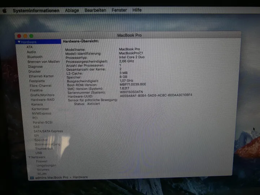
Task: Select Brennen von Medien entry
Action: [44, 62]
